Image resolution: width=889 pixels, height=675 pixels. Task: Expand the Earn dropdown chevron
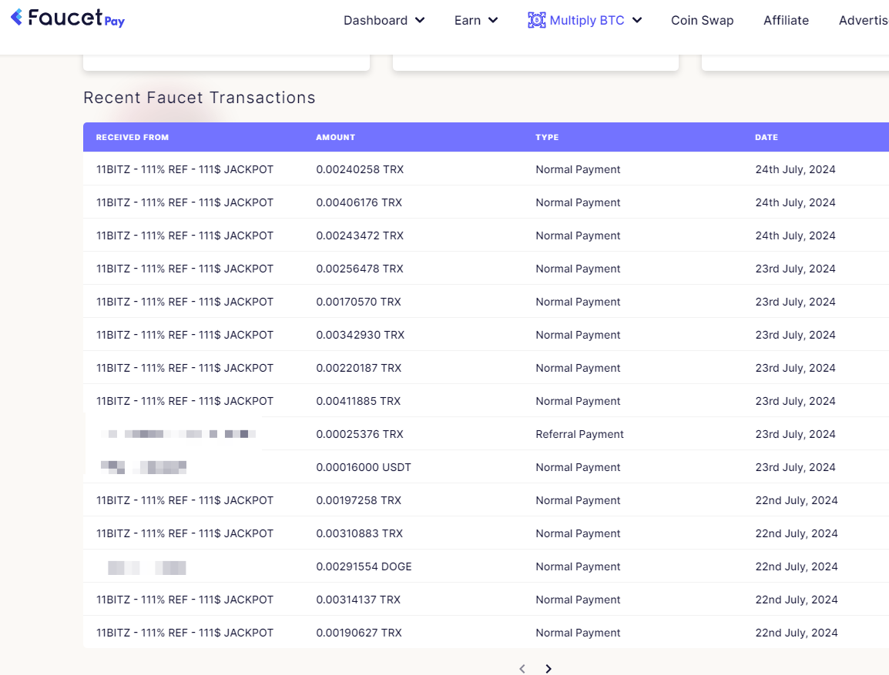(493, 20)
